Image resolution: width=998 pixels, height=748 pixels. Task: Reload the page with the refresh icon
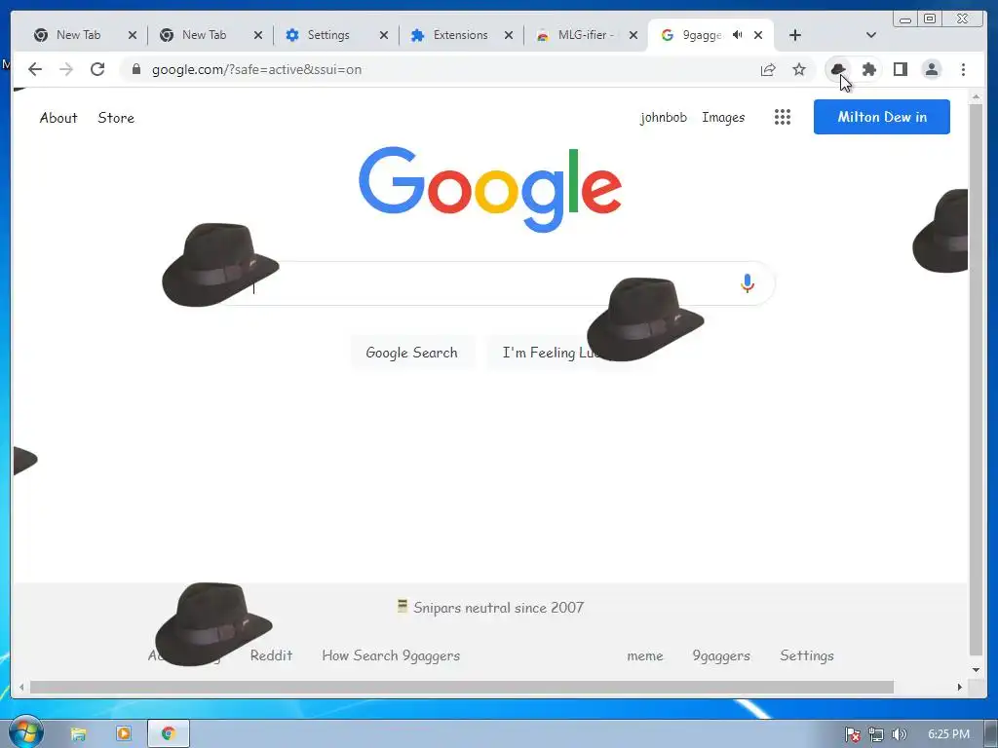click(97, 69)
